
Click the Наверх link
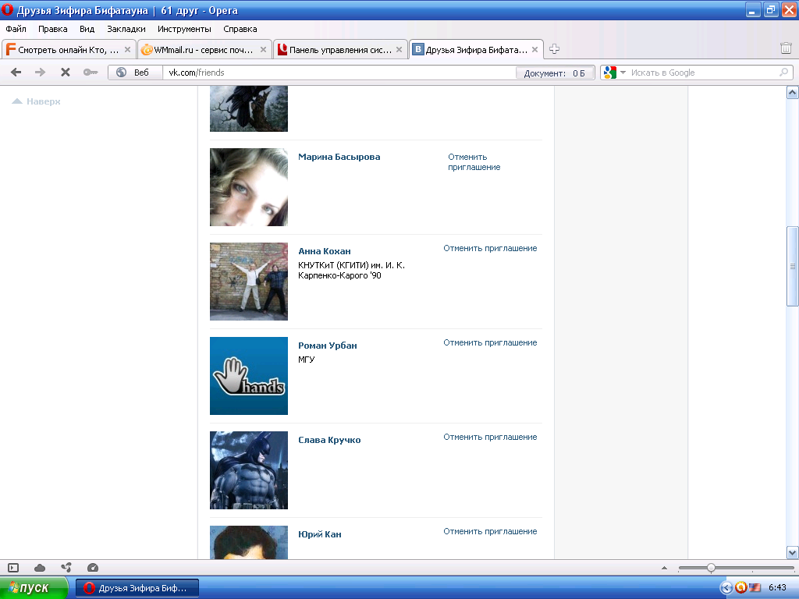coord(36,101)
